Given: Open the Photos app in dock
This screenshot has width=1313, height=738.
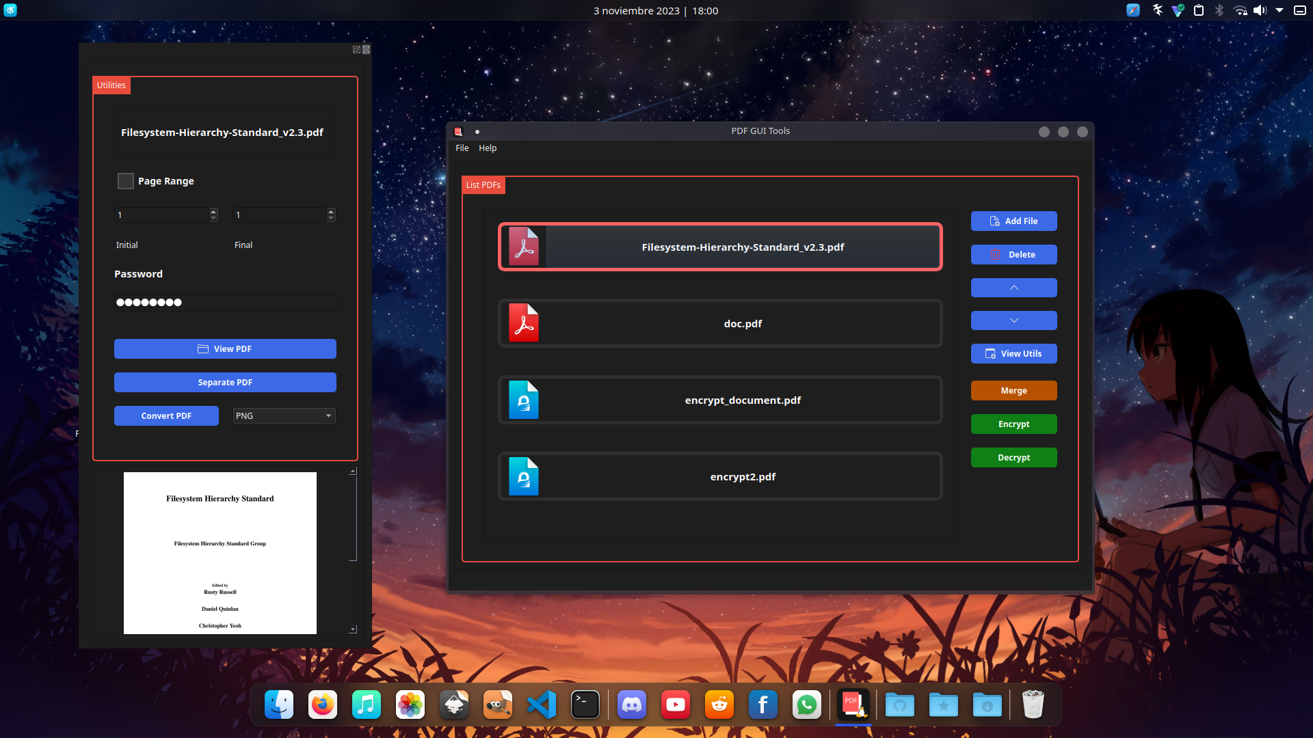Looking at the screenshot, I should coord(410,705).
